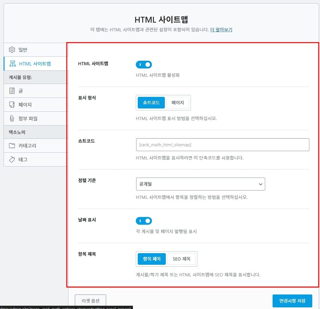Click the 변경사항 저장 button

click(292, 301)
